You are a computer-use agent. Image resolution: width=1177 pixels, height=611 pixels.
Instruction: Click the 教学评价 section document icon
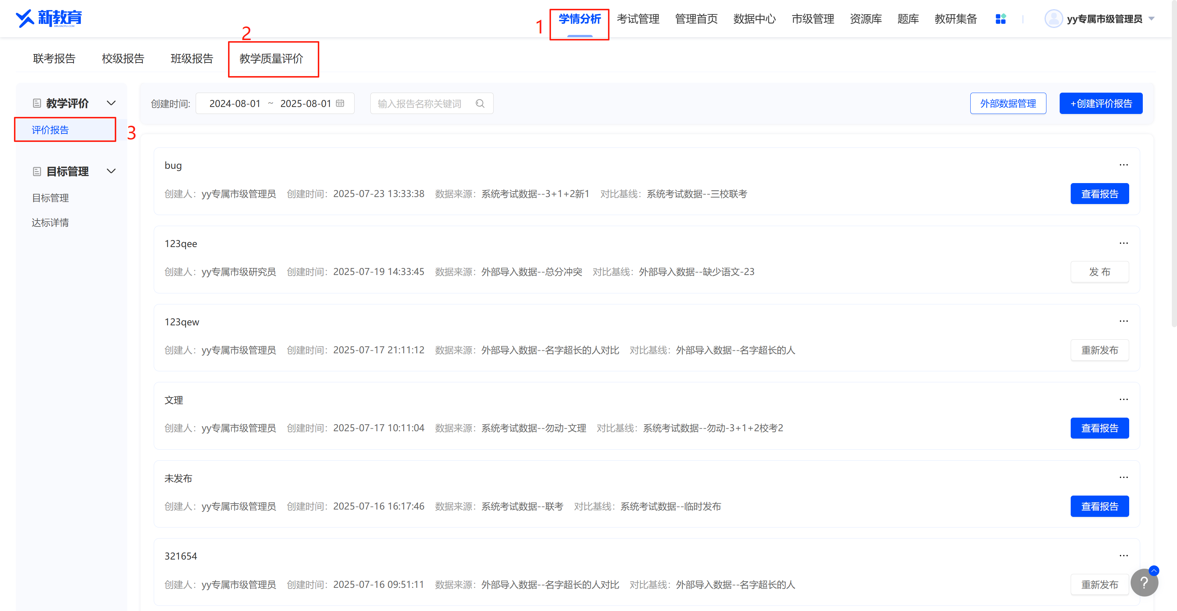pos(37,103)
